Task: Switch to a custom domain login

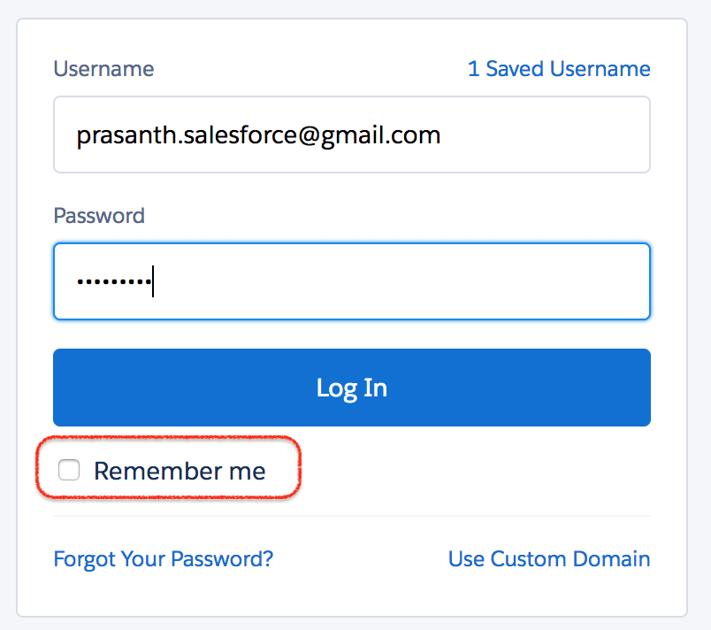Action: click(548, 558)
